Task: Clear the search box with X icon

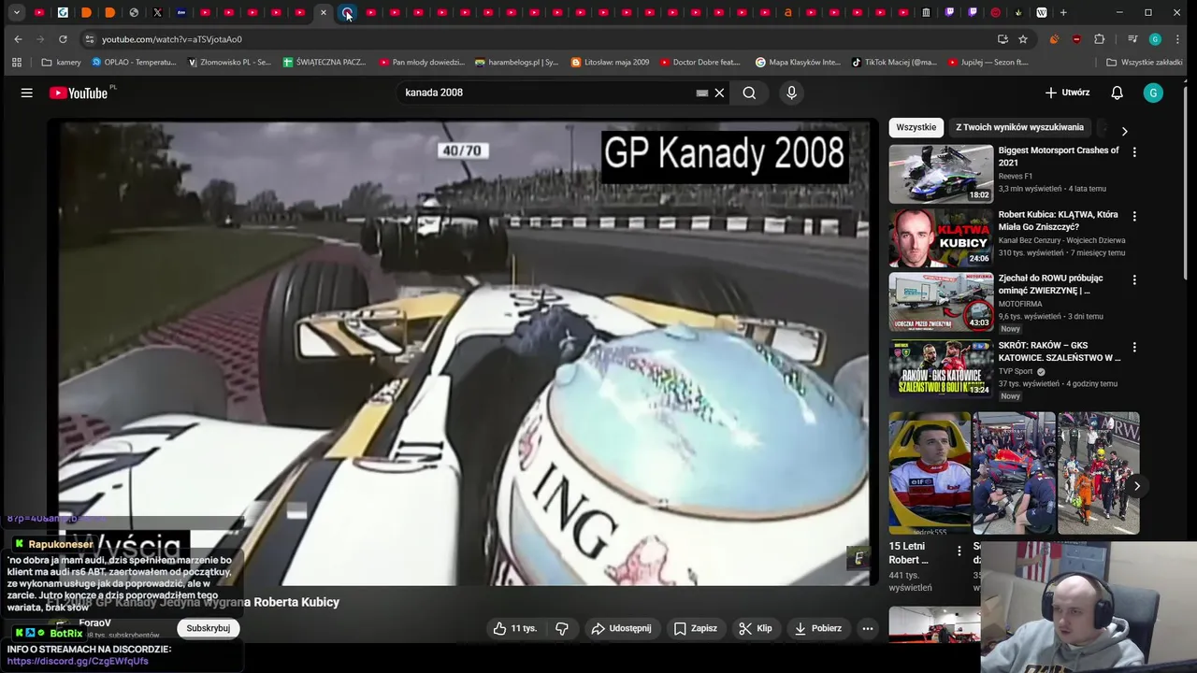Action: 719,93
